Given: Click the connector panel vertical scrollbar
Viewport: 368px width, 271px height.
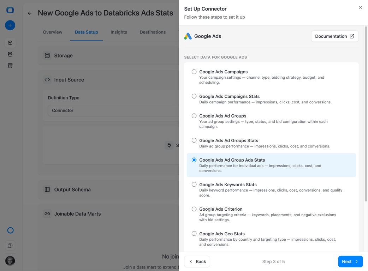Looking at the screenshot, I should click(366, 114).
